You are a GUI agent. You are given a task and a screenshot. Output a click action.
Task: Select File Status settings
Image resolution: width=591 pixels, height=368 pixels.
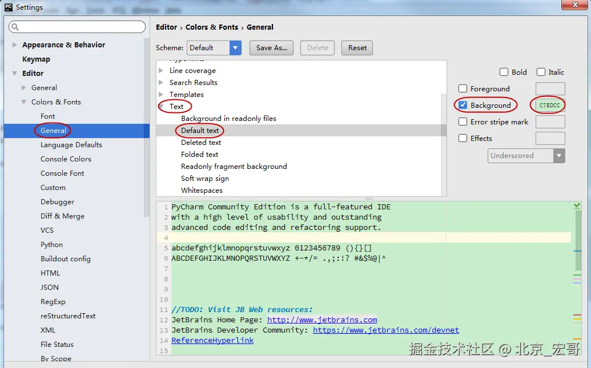point(57,345)
